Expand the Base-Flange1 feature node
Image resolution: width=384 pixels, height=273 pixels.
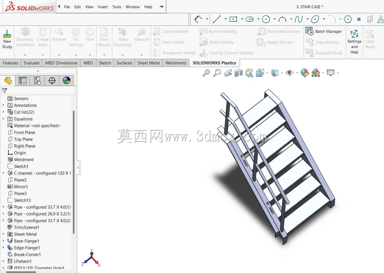3,241
